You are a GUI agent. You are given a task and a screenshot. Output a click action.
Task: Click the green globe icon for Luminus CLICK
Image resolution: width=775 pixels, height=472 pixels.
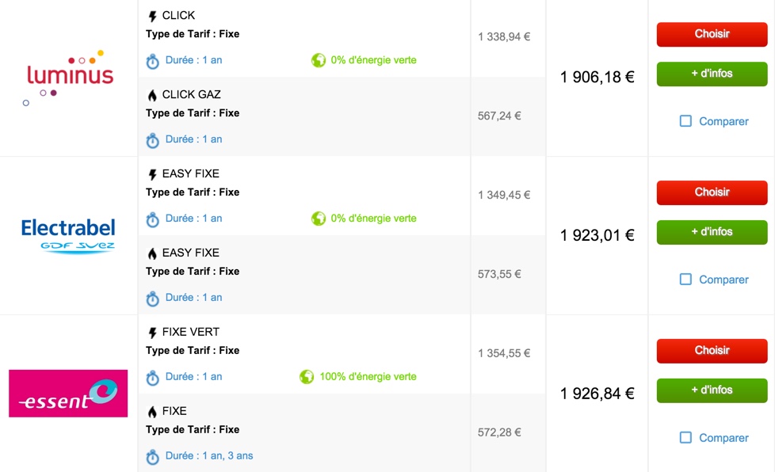[x=319, y=60]
